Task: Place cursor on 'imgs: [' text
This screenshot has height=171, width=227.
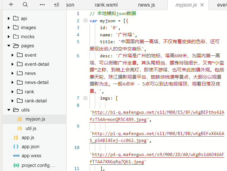Action: 109,98
